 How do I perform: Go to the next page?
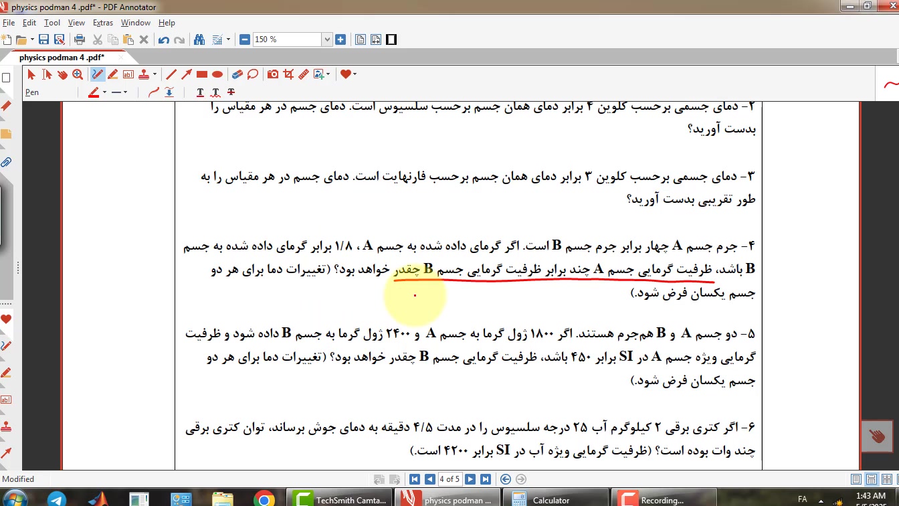470,479
